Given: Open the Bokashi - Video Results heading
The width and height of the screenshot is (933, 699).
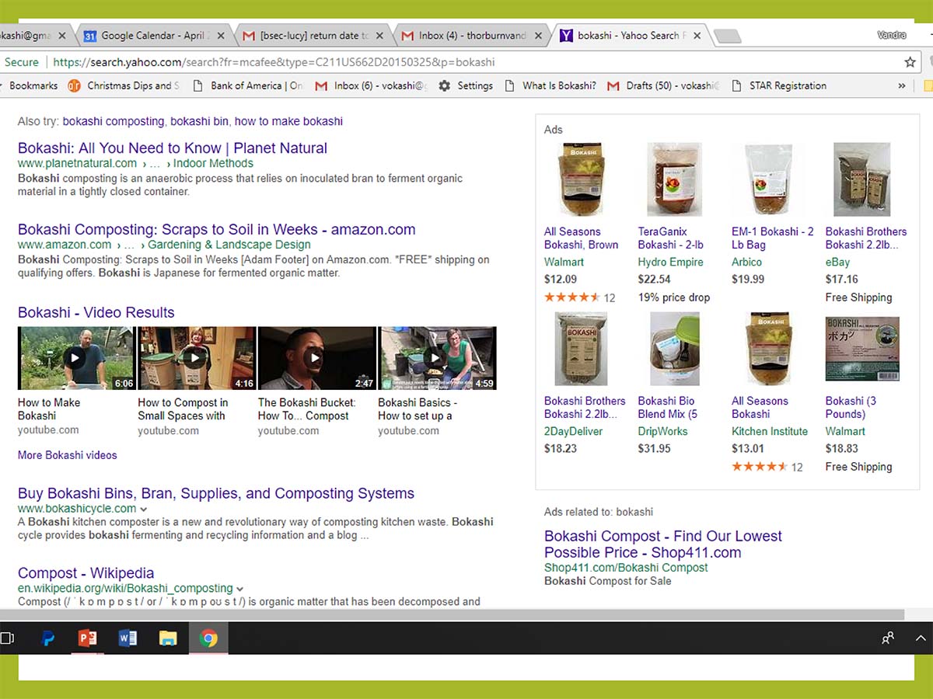Looking at the screenshot, I should pos(96,312).
